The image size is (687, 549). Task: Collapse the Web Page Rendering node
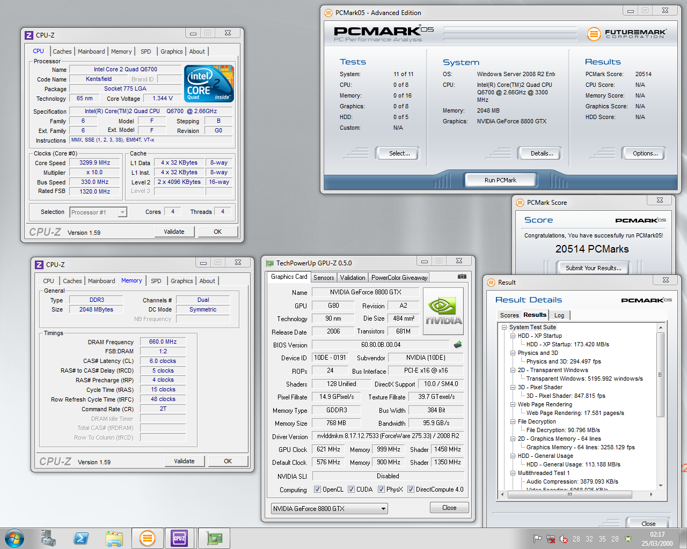coord(513,405)
